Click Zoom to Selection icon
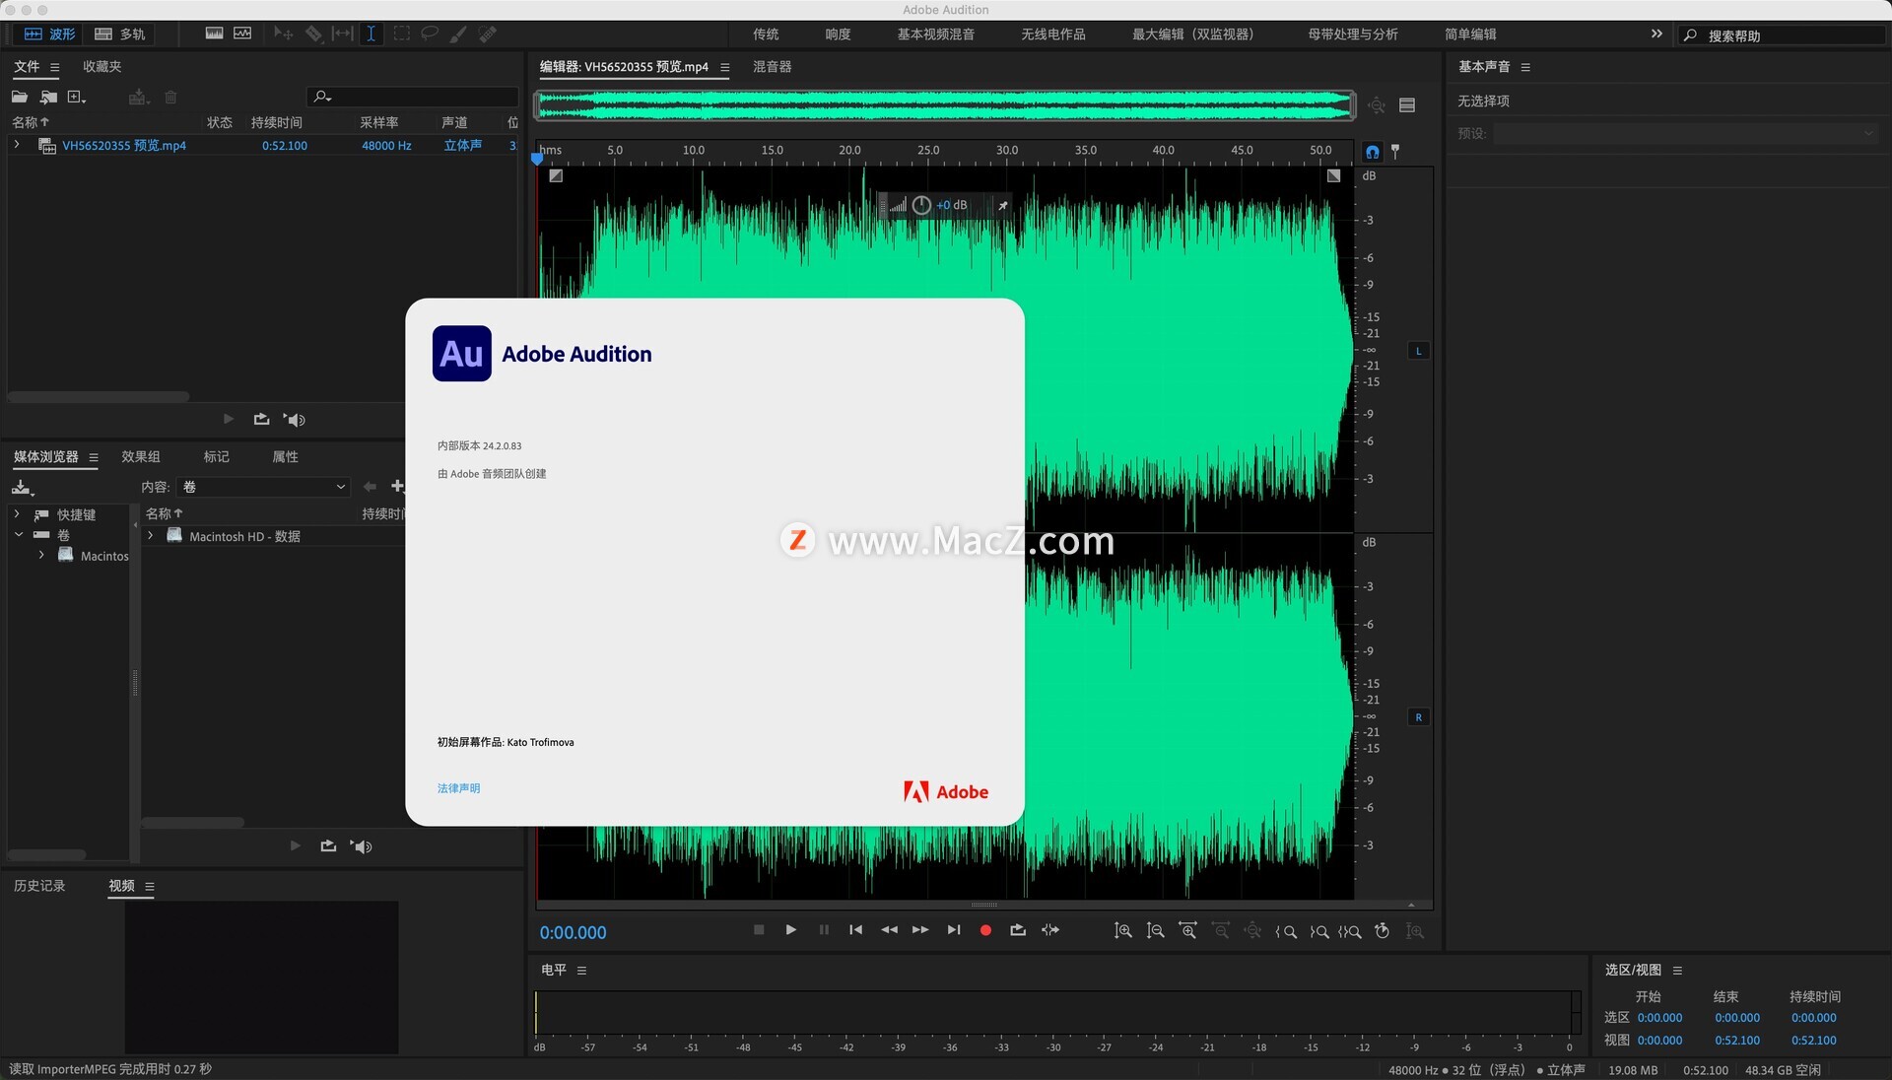 (1350, 931)
